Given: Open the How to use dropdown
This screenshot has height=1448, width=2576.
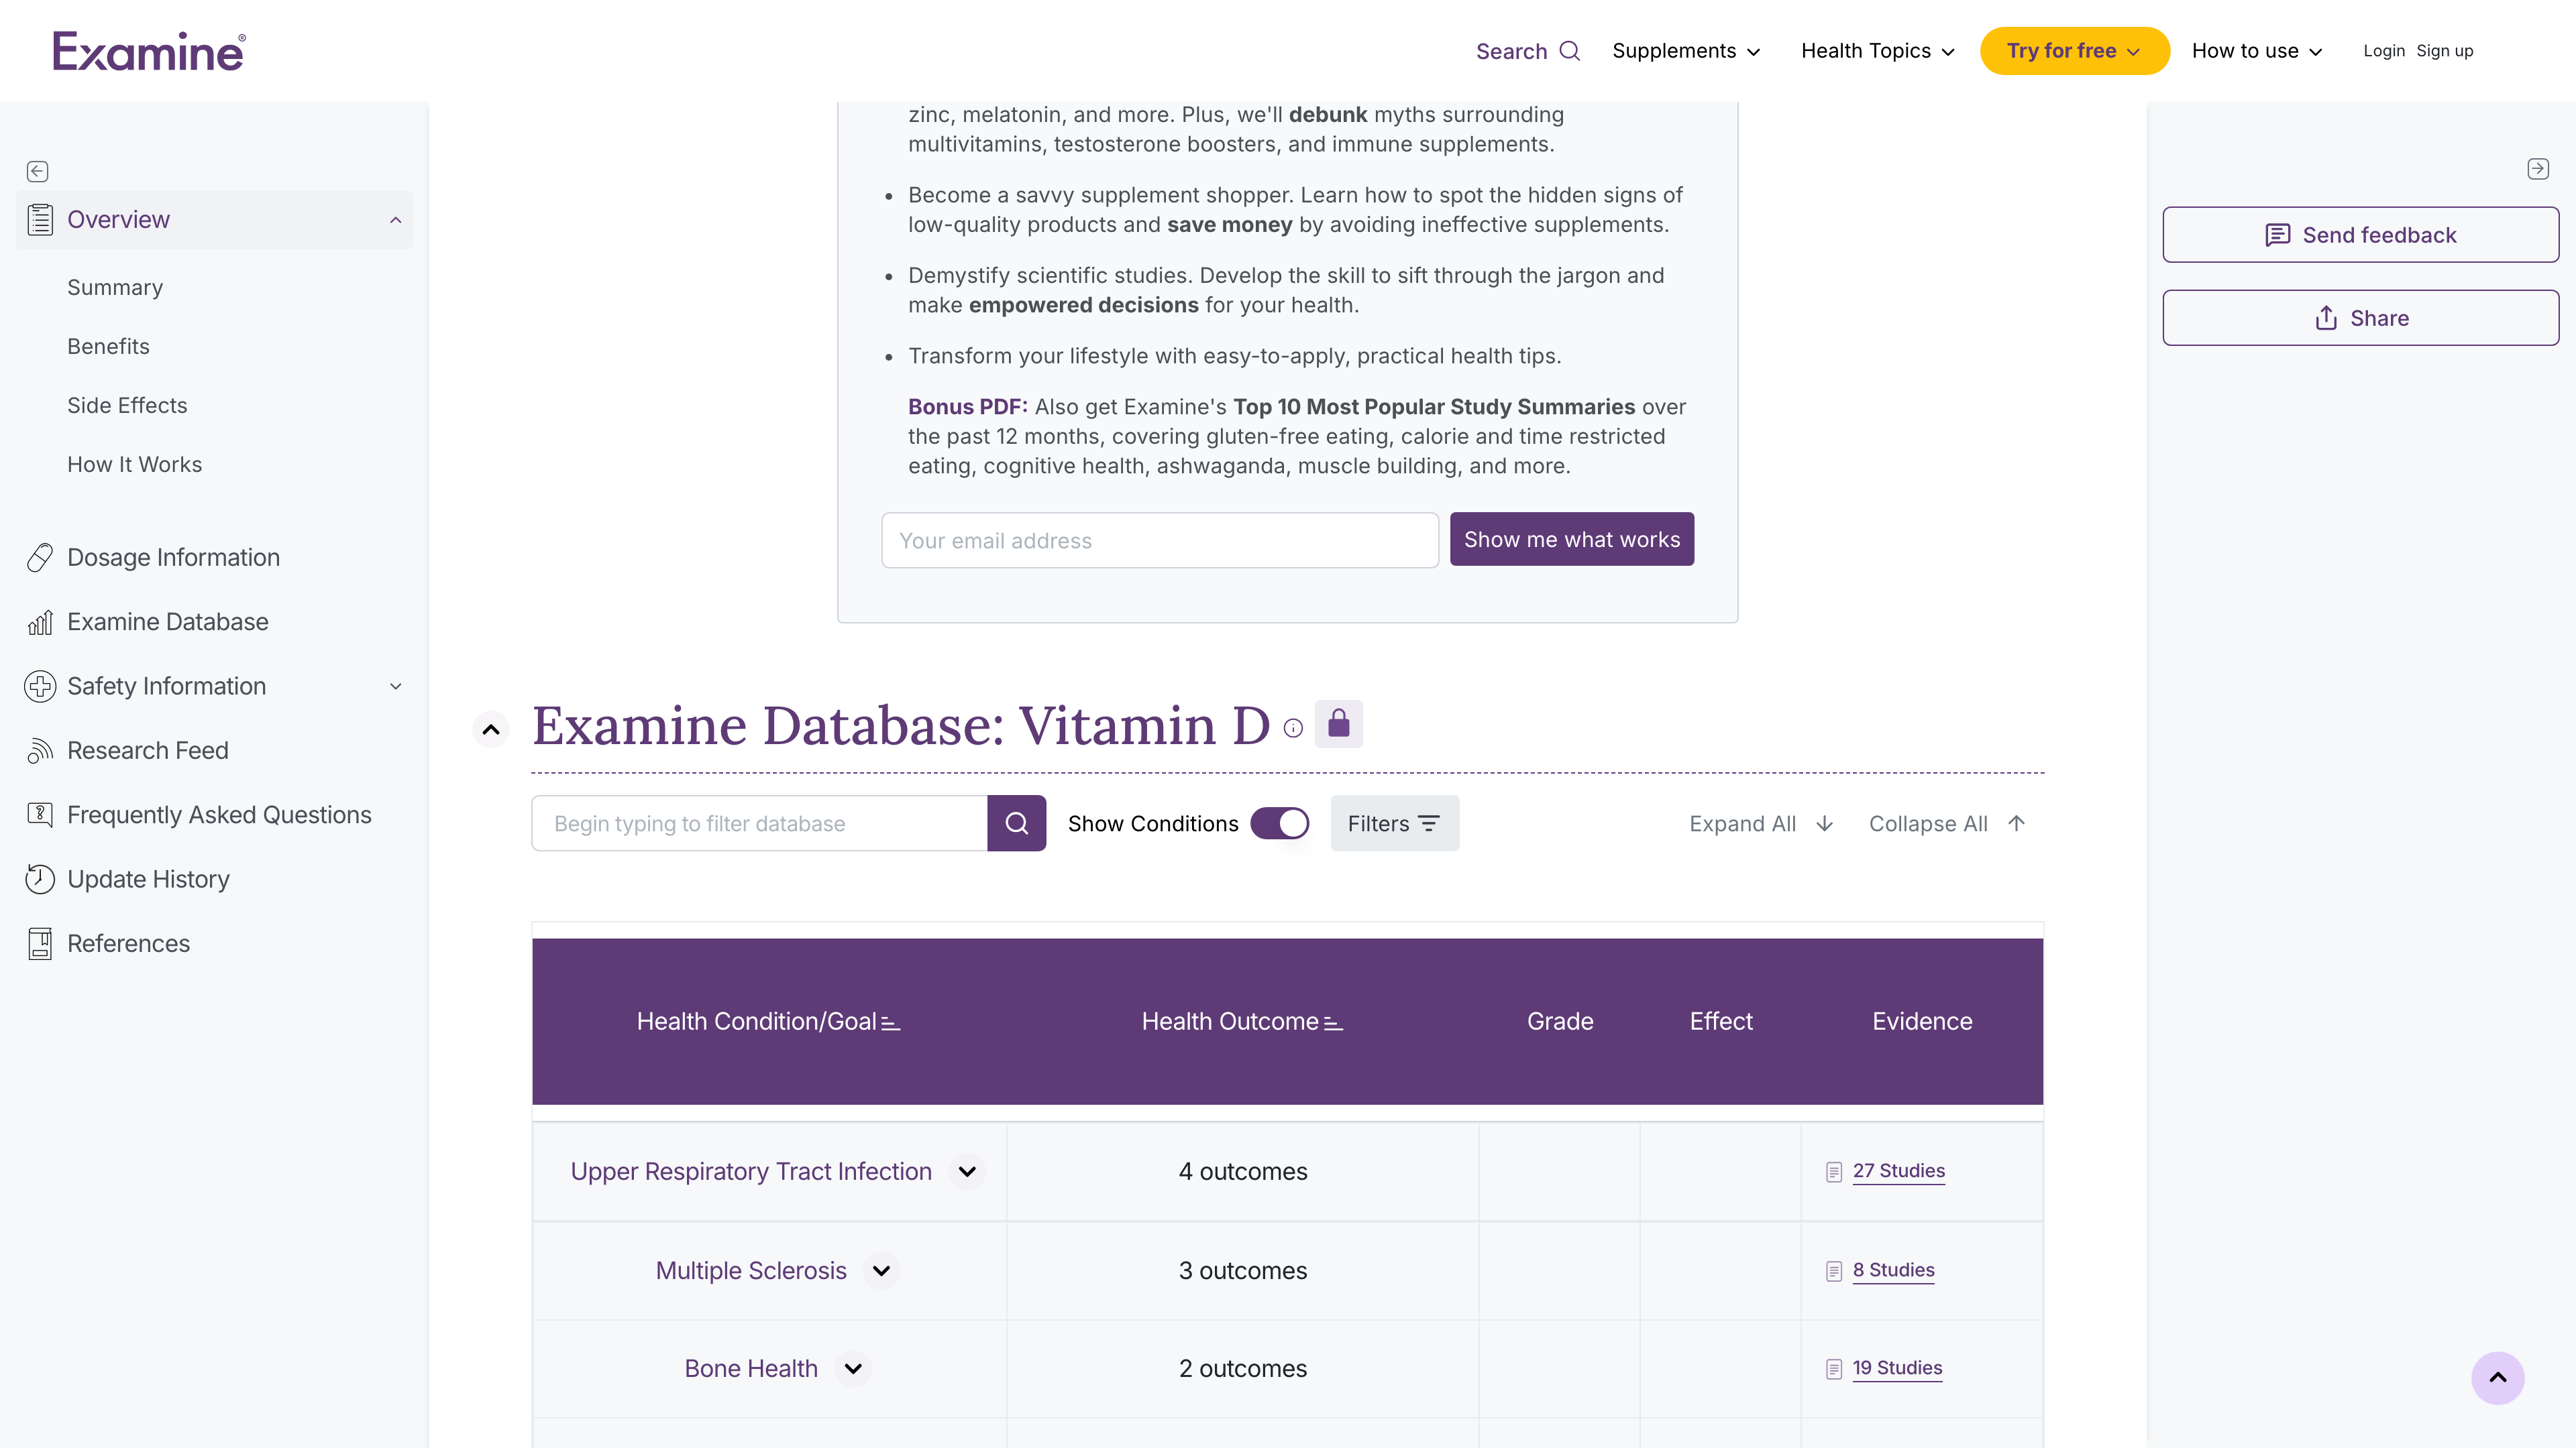Looking at the screenshot, I should pyautogui.click(x=2257, y=51).
